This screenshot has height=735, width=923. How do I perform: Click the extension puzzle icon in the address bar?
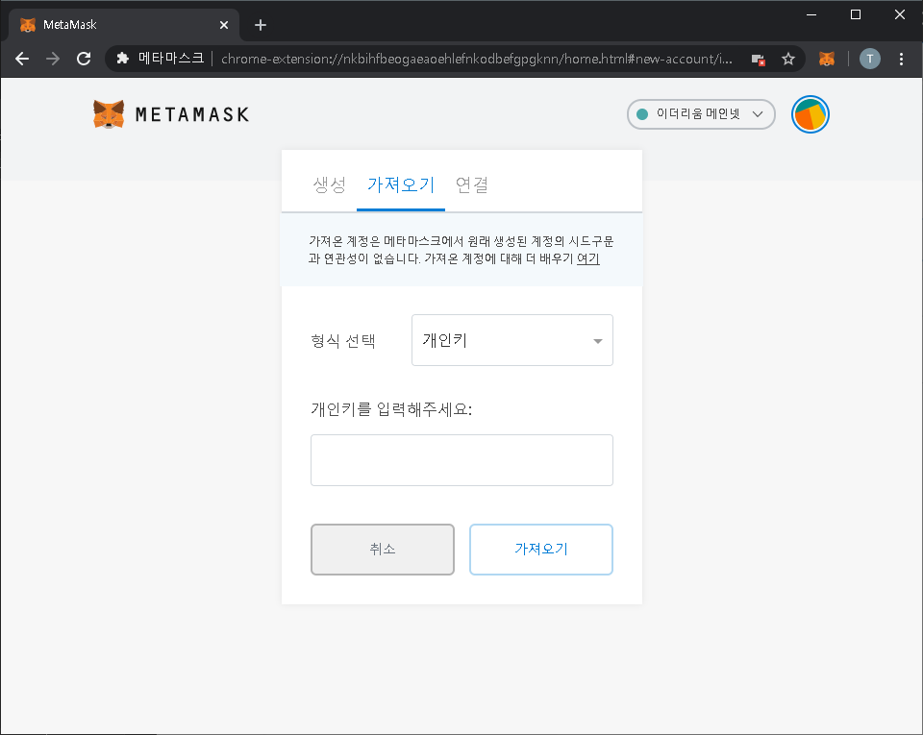coord(122,59)
